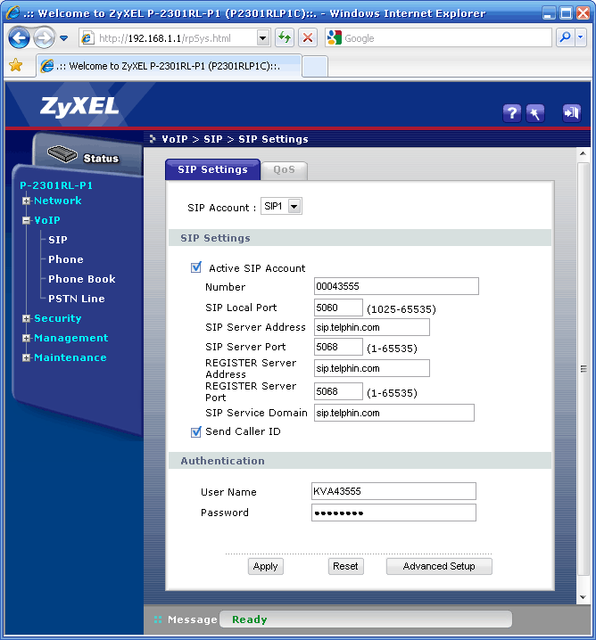This screenshot has height=640, width=596.
Task: Click the User Name field
Action: tap(393, 491)
